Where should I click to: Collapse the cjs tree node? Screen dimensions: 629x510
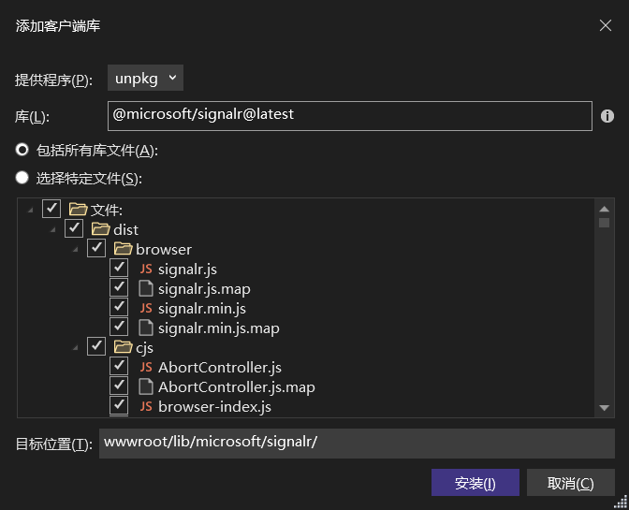click(76, 347)
